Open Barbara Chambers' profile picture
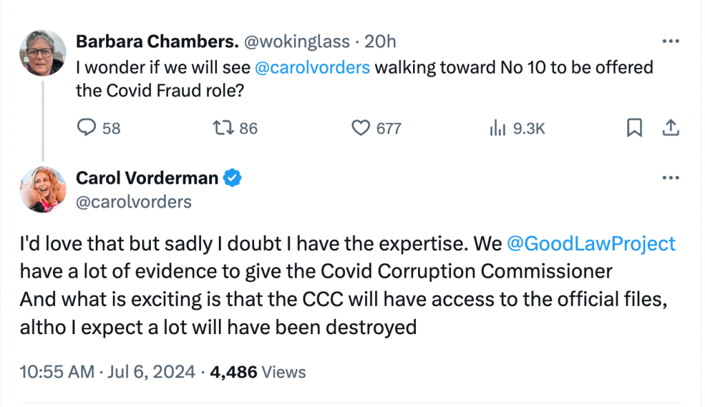This screenshot has height=407, width=705. coord(43,54)
